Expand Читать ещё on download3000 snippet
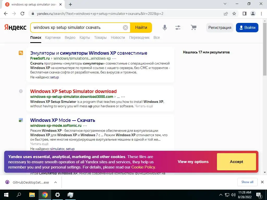267x200 pixels. [x=144, y=106]
